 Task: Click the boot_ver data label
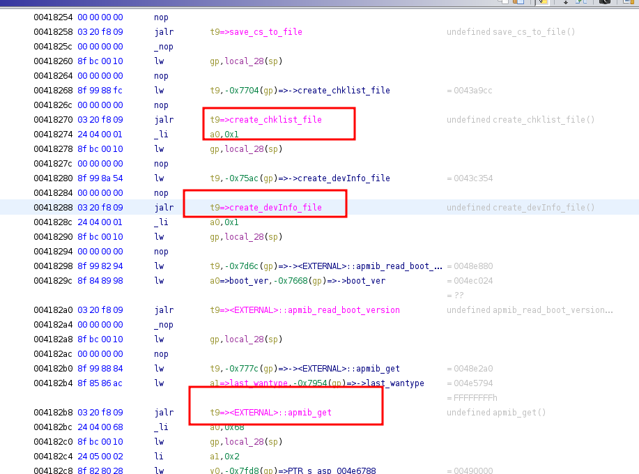pos(231,280)
